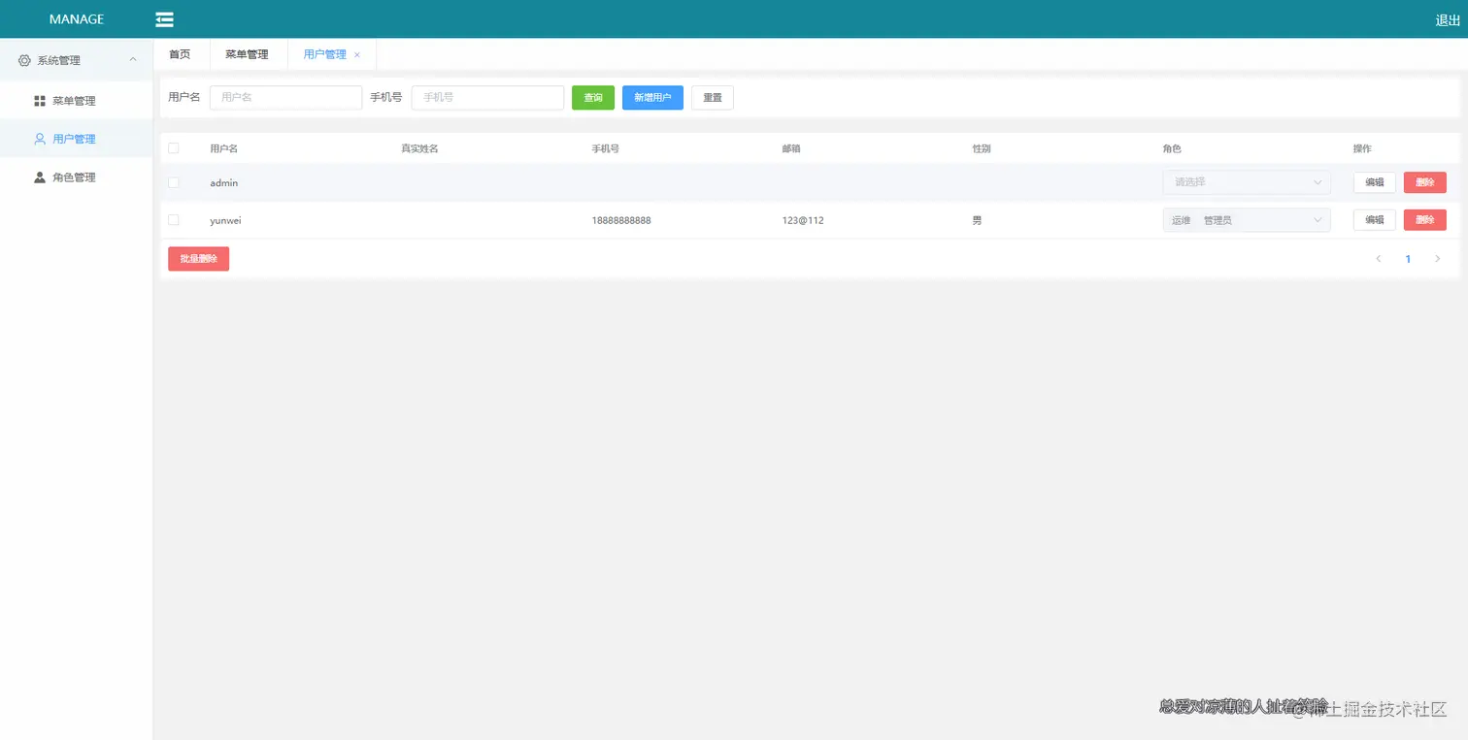
Task: Click the 运维 role tag for yunwei
Action: tap(1181, 220)
